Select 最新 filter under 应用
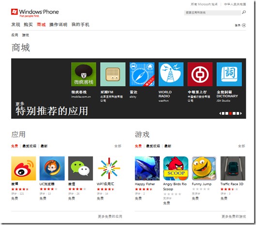This screenshot has width=256, height=225. click(x=44, y=146)
